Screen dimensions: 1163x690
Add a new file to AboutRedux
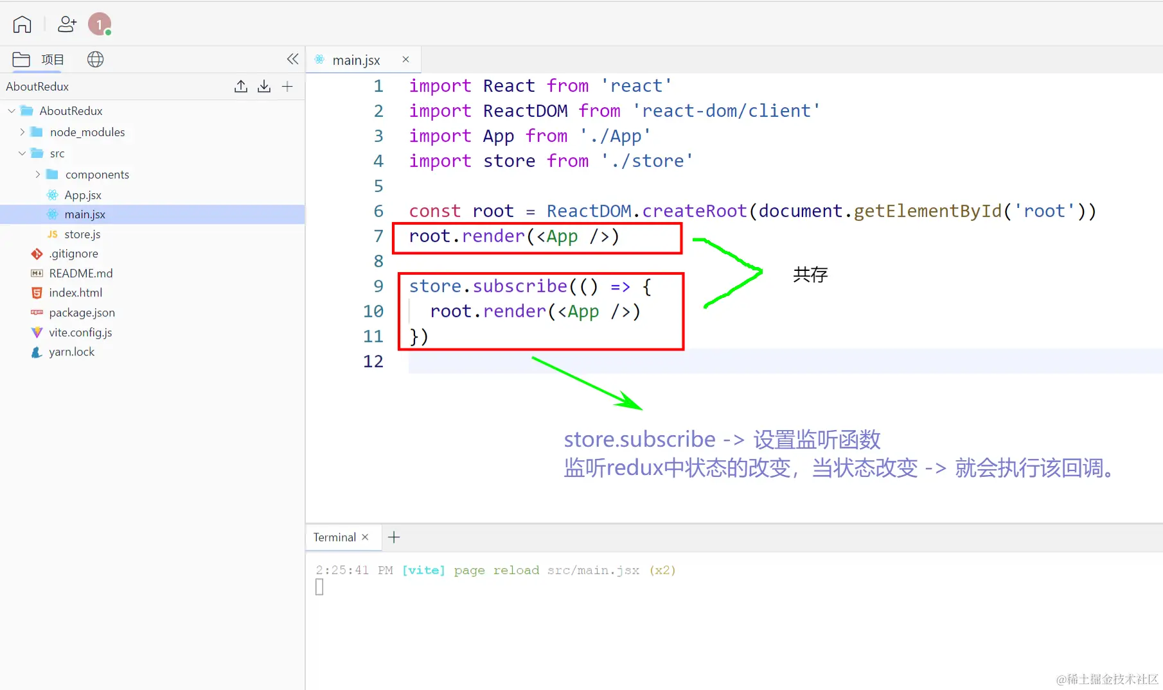point(287,86)
